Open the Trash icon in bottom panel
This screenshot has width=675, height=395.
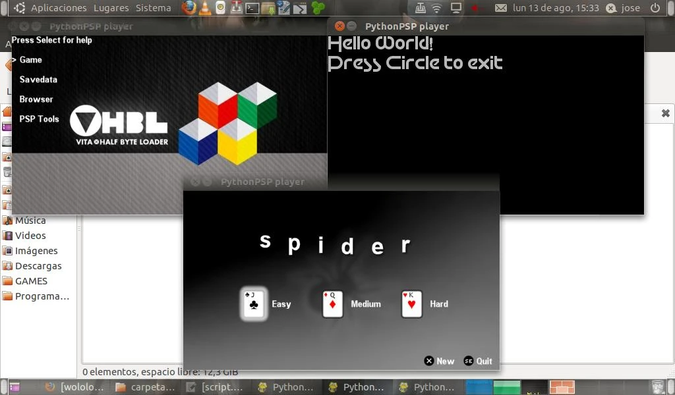[x=657, y=387]
